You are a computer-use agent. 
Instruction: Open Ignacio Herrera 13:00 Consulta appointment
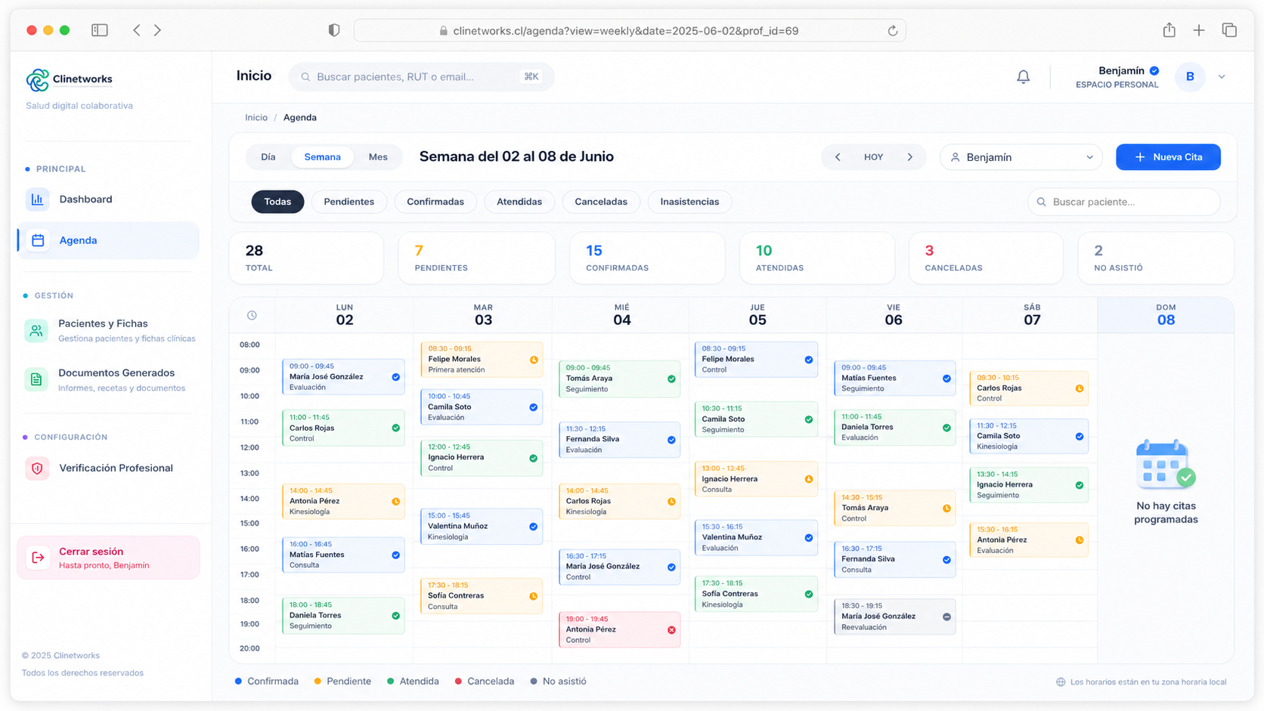point(756,479)
